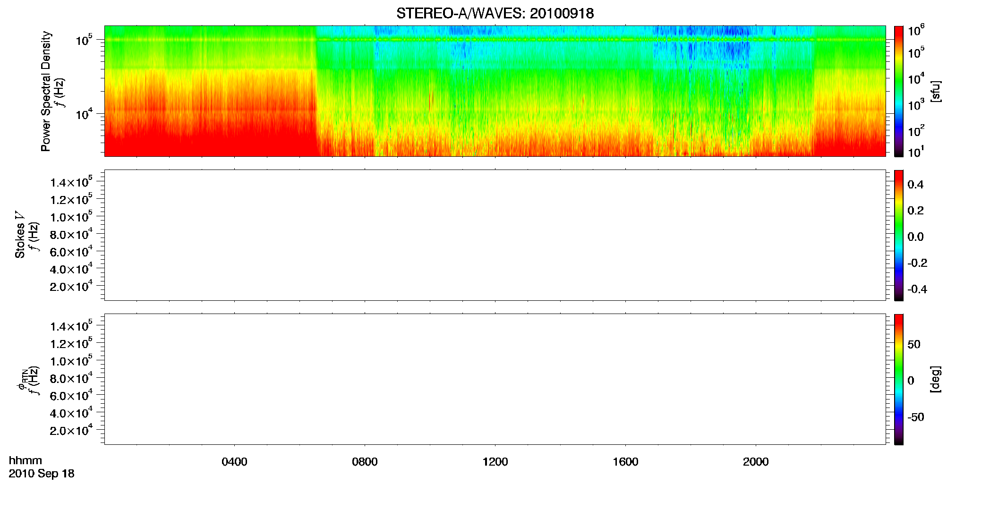Viewport: 990px width, 510px height.
Task: Click the 2.0×10^4 tick on the Stokes V panel
Action: click(x=71, y=285)
